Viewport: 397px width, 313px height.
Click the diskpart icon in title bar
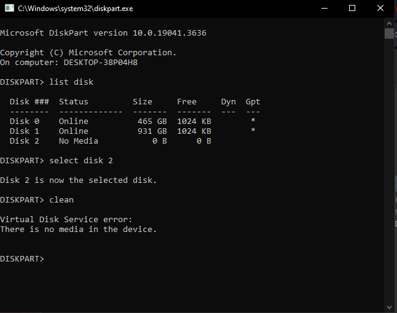tap(9, 9)
